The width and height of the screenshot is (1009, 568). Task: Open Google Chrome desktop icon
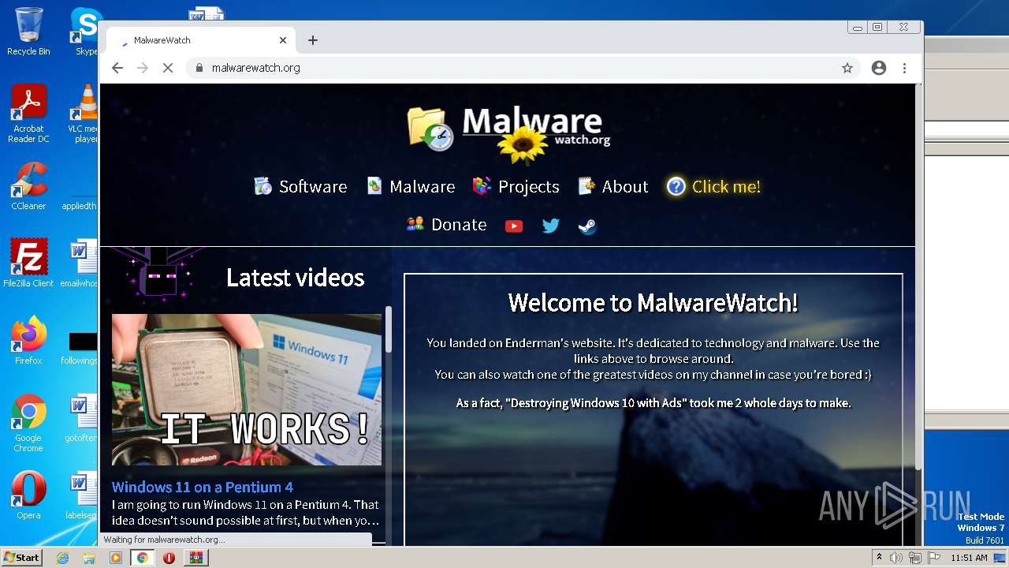28,424
